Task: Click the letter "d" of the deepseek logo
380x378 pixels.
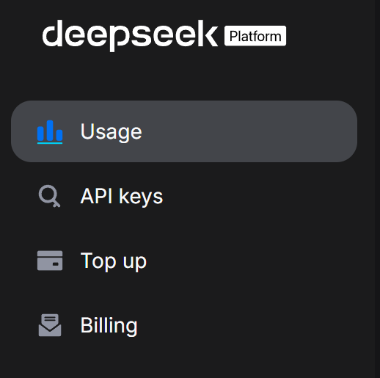Action: click(52, 33)
